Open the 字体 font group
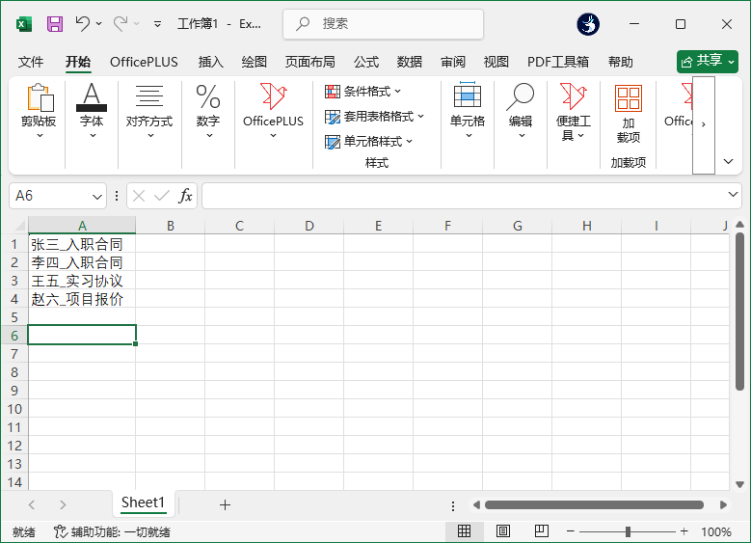 tap(92, 112)
